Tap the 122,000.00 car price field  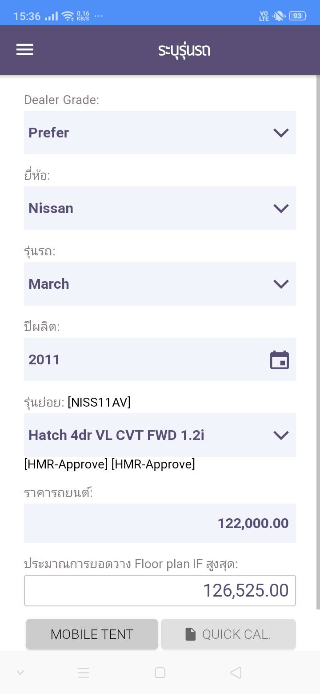point(160,523)
